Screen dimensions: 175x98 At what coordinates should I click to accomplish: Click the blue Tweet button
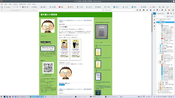(62, 85)
